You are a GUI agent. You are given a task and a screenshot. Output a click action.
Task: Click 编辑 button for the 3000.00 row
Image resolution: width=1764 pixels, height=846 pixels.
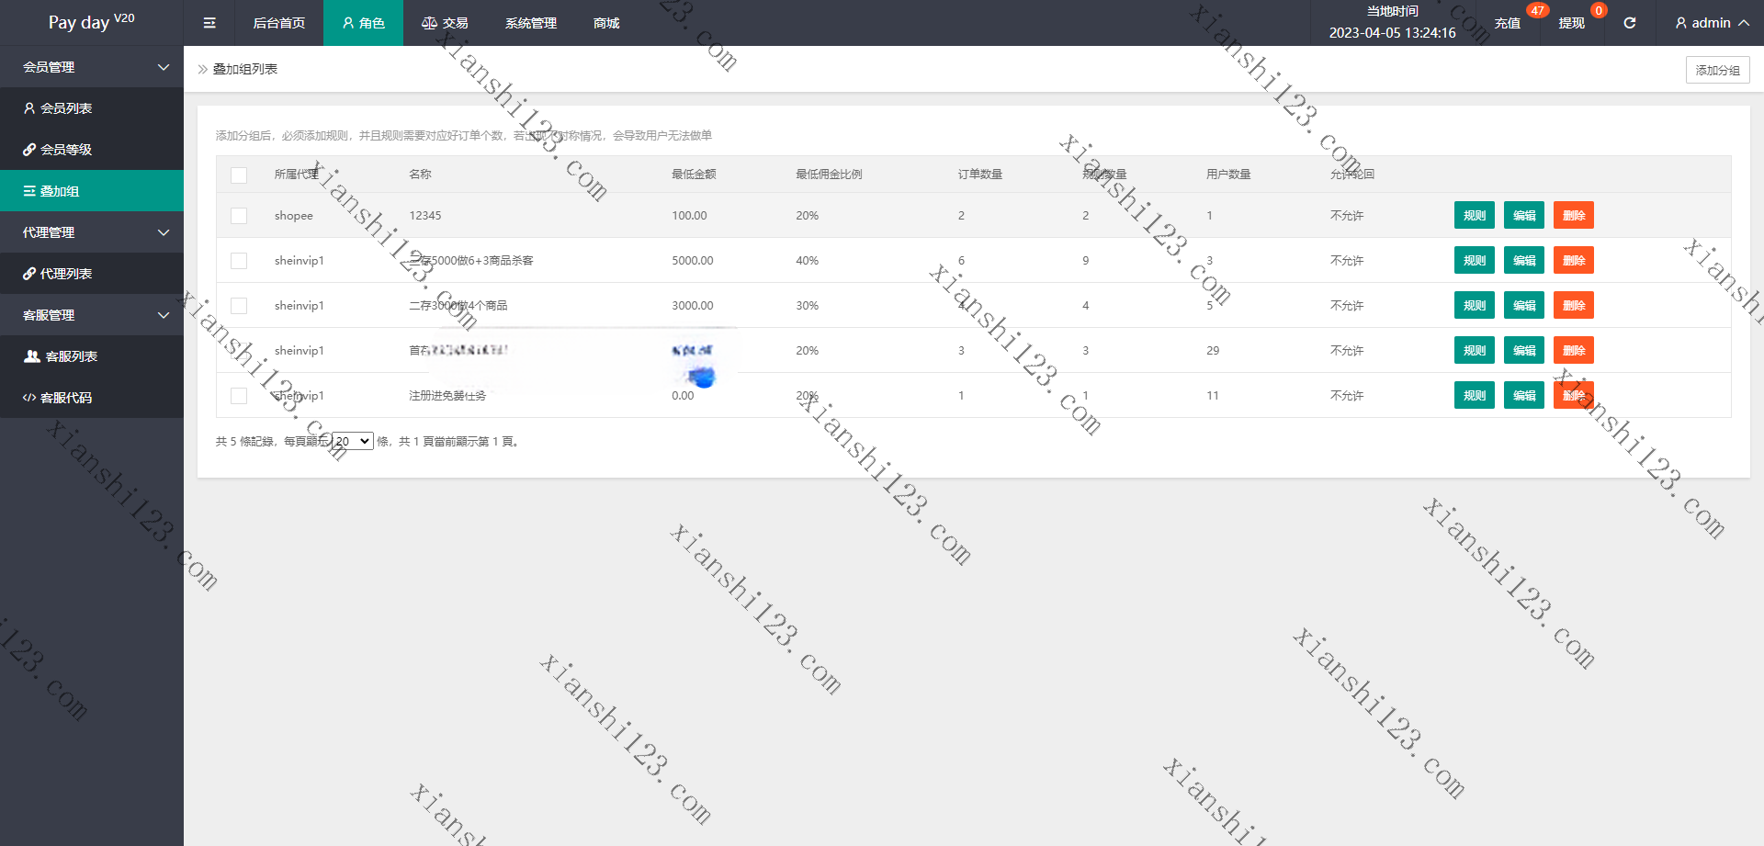[1524, 305]
